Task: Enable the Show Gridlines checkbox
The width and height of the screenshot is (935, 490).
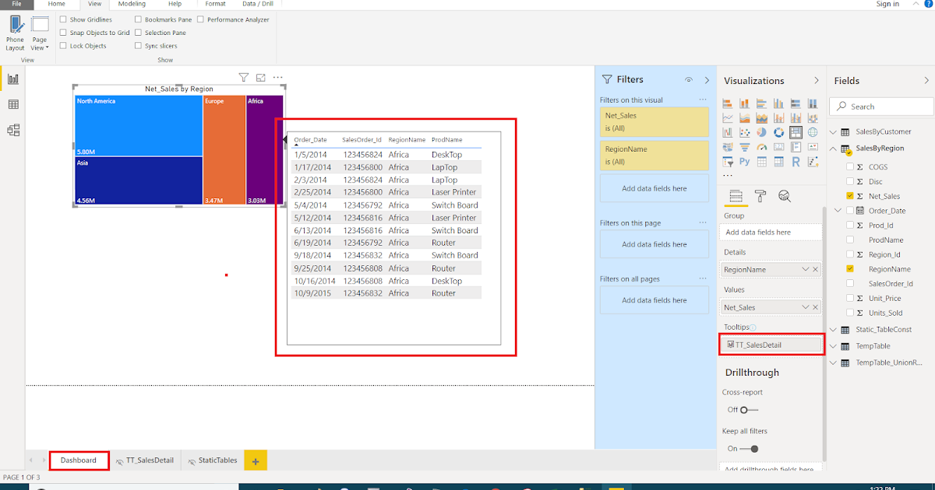Action: 64,19
